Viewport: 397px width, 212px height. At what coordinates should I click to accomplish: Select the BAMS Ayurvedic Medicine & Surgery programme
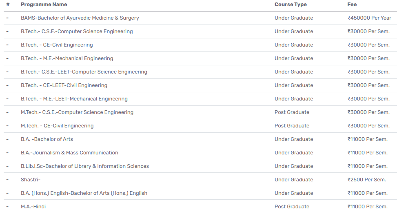tap(80, 18)
